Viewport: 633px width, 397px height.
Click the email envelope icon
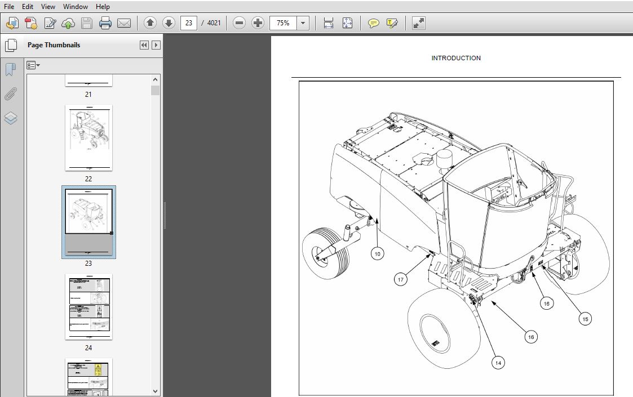(124, 23)
